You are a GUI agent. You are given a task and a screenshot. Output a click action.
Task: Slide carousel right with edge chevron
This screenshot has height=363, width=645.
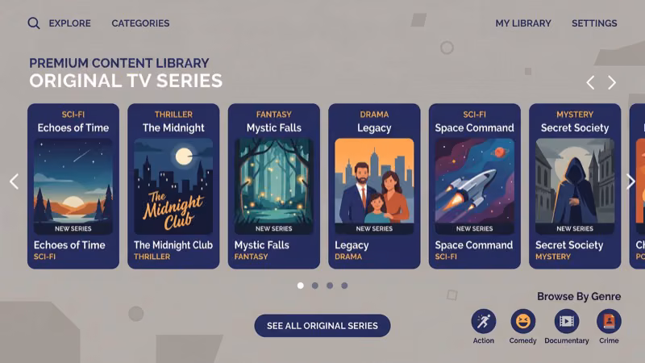[x=630, y=181]
